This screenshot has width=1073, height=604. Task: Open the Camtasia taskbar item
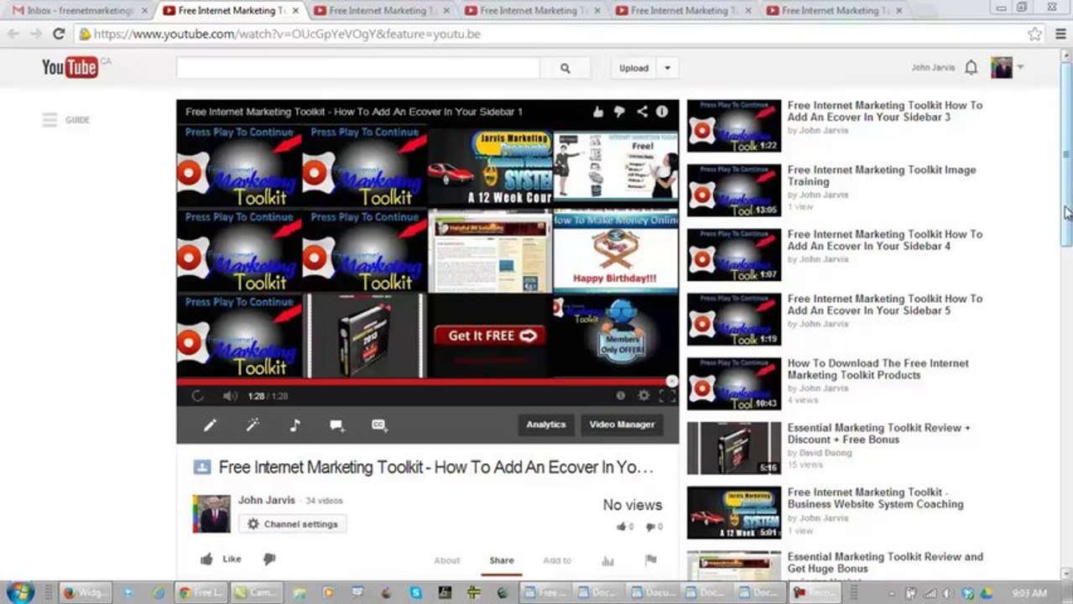[254, 592]
